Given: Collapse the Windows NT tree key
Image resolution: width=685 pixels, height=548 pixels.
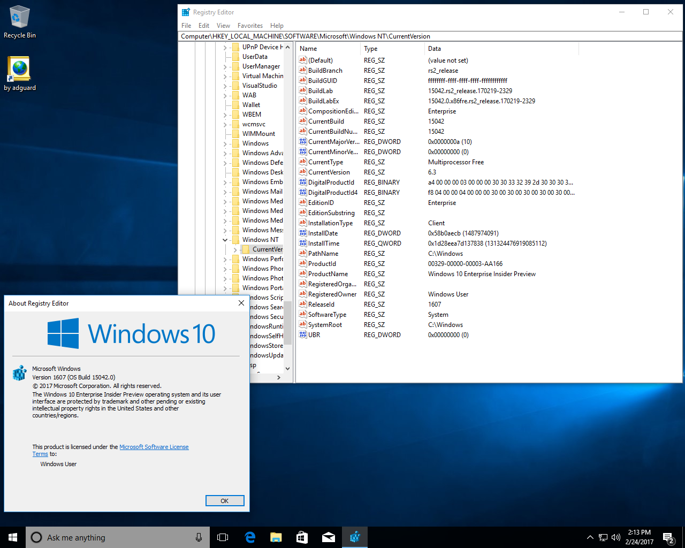Looking at the screenshot, I should (225, 240).
